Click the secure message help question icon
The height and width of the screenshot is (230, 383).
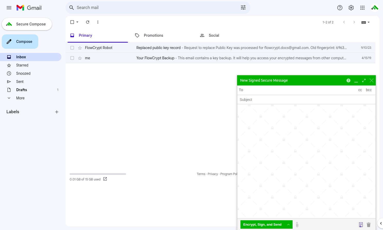[x=348, y=80]
